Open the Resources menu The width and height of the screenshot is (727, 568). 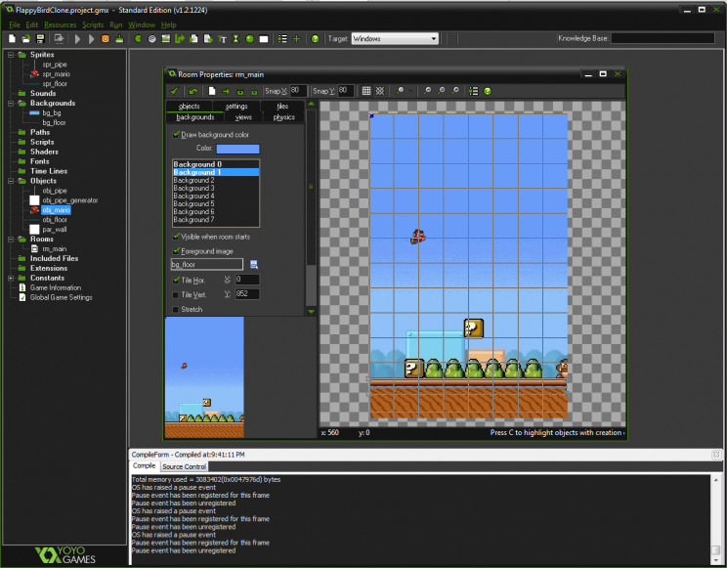[x=60, y=23]
